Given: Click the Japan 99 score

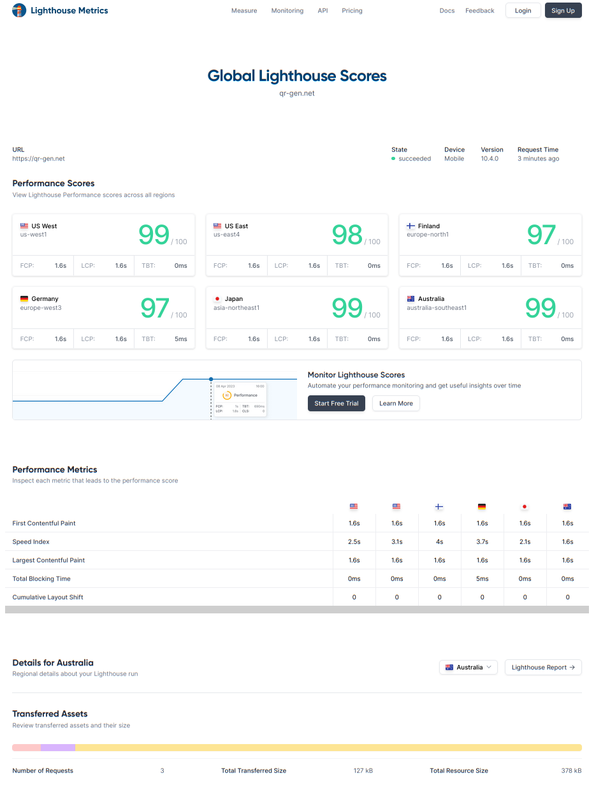Looking at the screenshot, I should [x=347, y=309].
